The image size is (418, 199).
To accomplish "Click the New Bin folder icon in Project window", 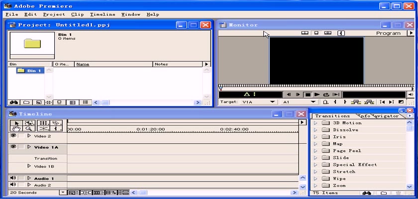I will [26, 102].
